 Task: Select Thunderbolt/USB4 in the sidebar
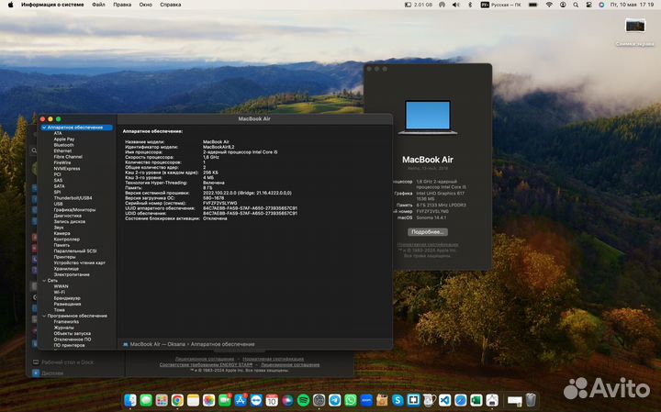pos(73,198)
